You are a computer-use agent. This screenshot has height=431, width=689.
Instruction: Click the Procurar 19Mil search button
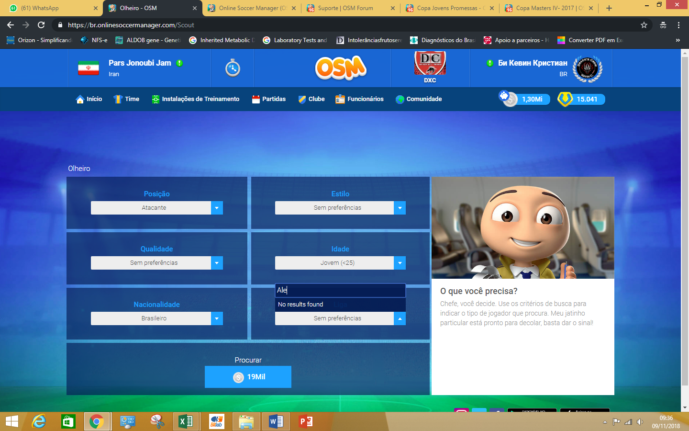pos(248,377)
